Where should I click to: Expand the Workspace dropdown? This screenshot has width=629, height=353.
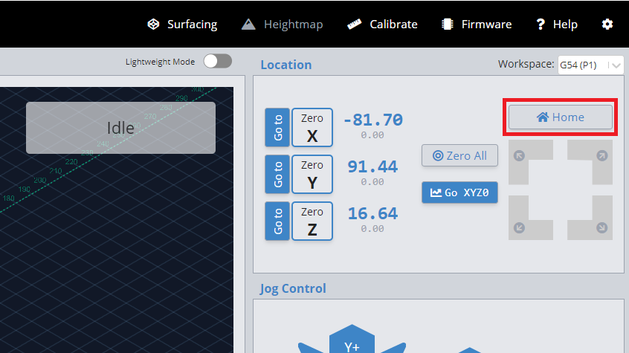point(590,65)
